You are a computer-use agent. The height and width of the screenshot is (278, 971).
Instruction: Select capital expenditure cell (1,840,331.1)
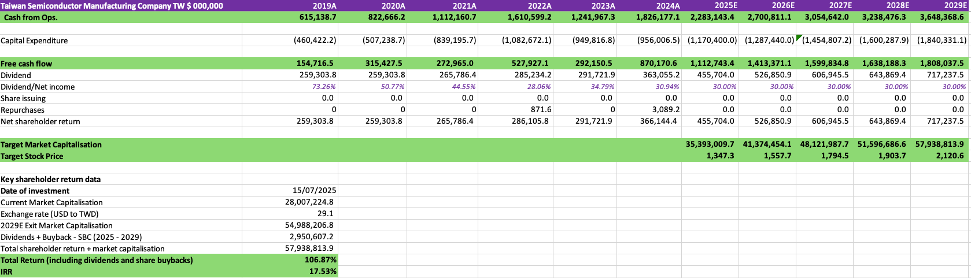pyautogui.click(x=941, y=40)
